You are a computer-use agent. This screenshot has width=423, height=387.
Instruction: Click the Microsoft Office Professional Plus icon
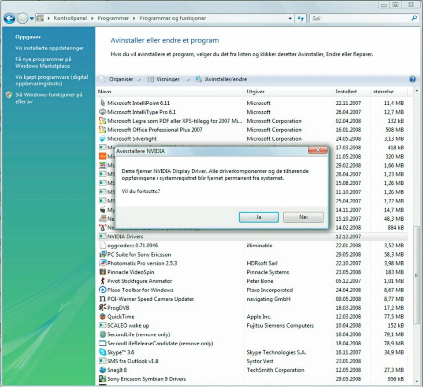point(103,130)
